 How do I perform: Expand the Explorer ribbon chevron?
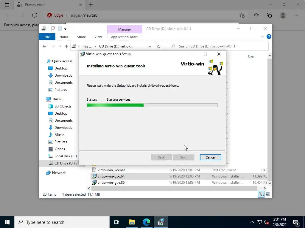[x=262, y=37]
